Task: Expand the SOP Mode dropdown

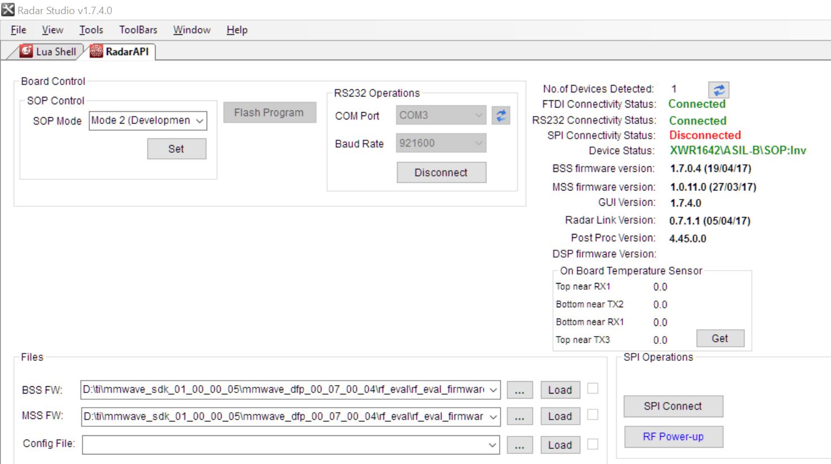Action: click(200, 121)
